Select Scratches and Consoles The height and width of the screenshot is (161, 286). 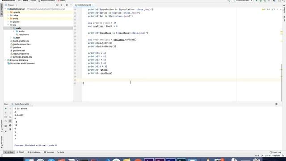coord(22,64)
